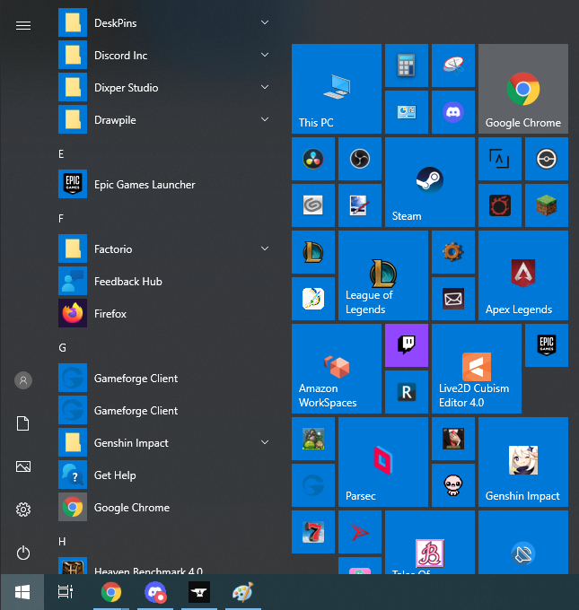Viewport: 579px width, 610px height.
Task: Open the Discord tile
Action: [453, 112]
